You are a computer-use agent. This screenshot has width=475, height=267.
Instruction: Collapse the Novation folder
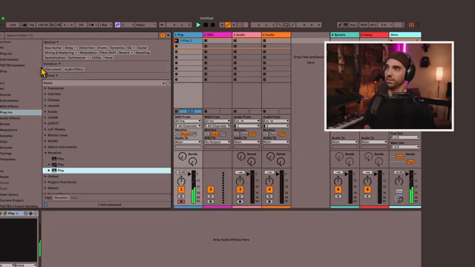click(x=45, y=153)
